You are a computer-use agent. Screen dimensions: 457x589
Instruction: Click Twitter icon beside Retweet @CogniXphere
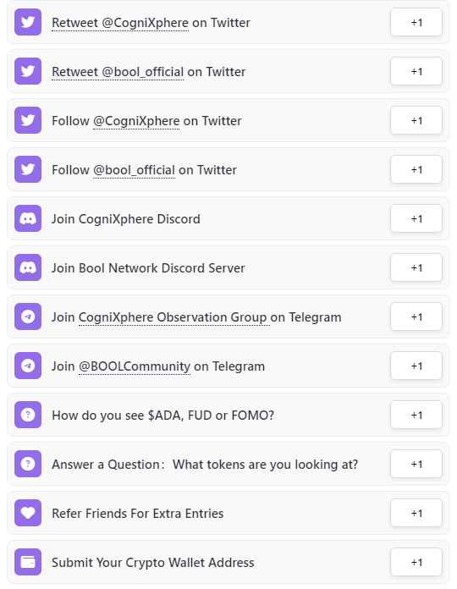[28, 22]
